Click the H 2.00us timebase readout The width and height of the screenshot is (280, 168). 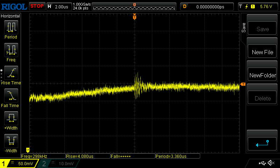(59, 7)
